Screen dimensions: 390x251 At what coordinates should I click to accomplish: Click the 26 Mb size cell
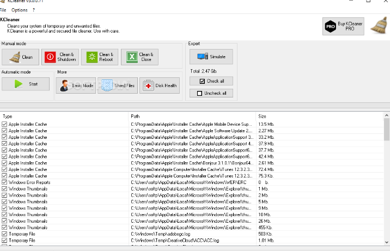click(x=264, y=221)
